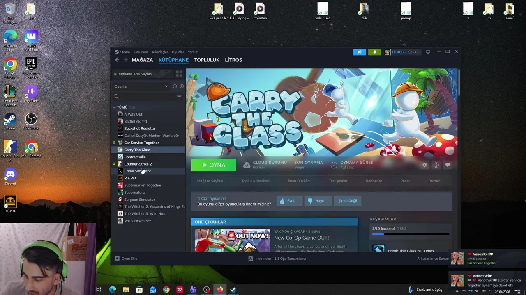
Task: Open League of Legends desktop icon
Action: coord(10,96)
